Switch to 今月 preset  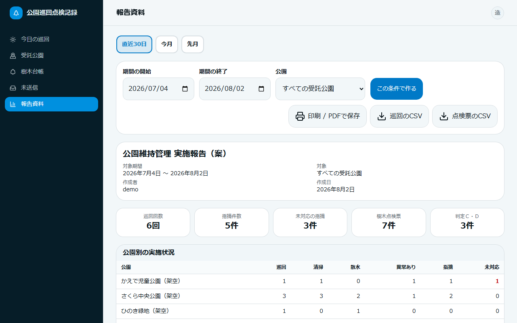167,44
